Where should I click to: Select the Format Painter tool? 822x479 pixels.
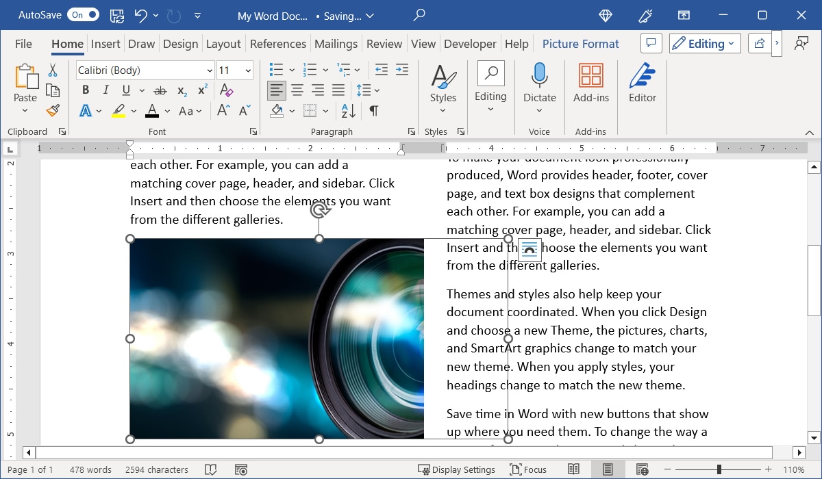[x=53, y=110]
